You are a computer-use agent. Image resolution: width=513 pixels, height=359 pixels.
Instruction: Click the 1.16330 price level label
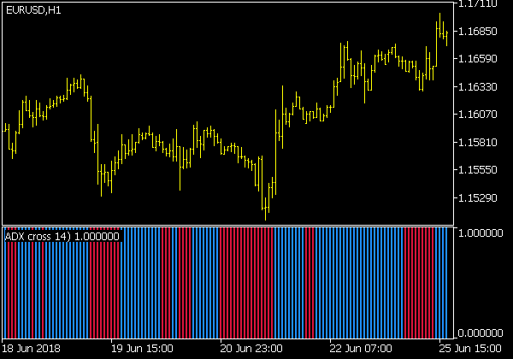point(478,87)
